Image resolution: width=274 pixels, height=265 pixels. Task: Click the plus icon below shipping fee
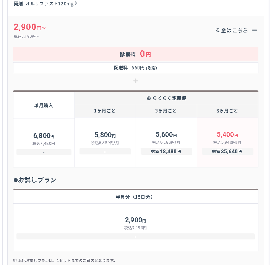136,81
